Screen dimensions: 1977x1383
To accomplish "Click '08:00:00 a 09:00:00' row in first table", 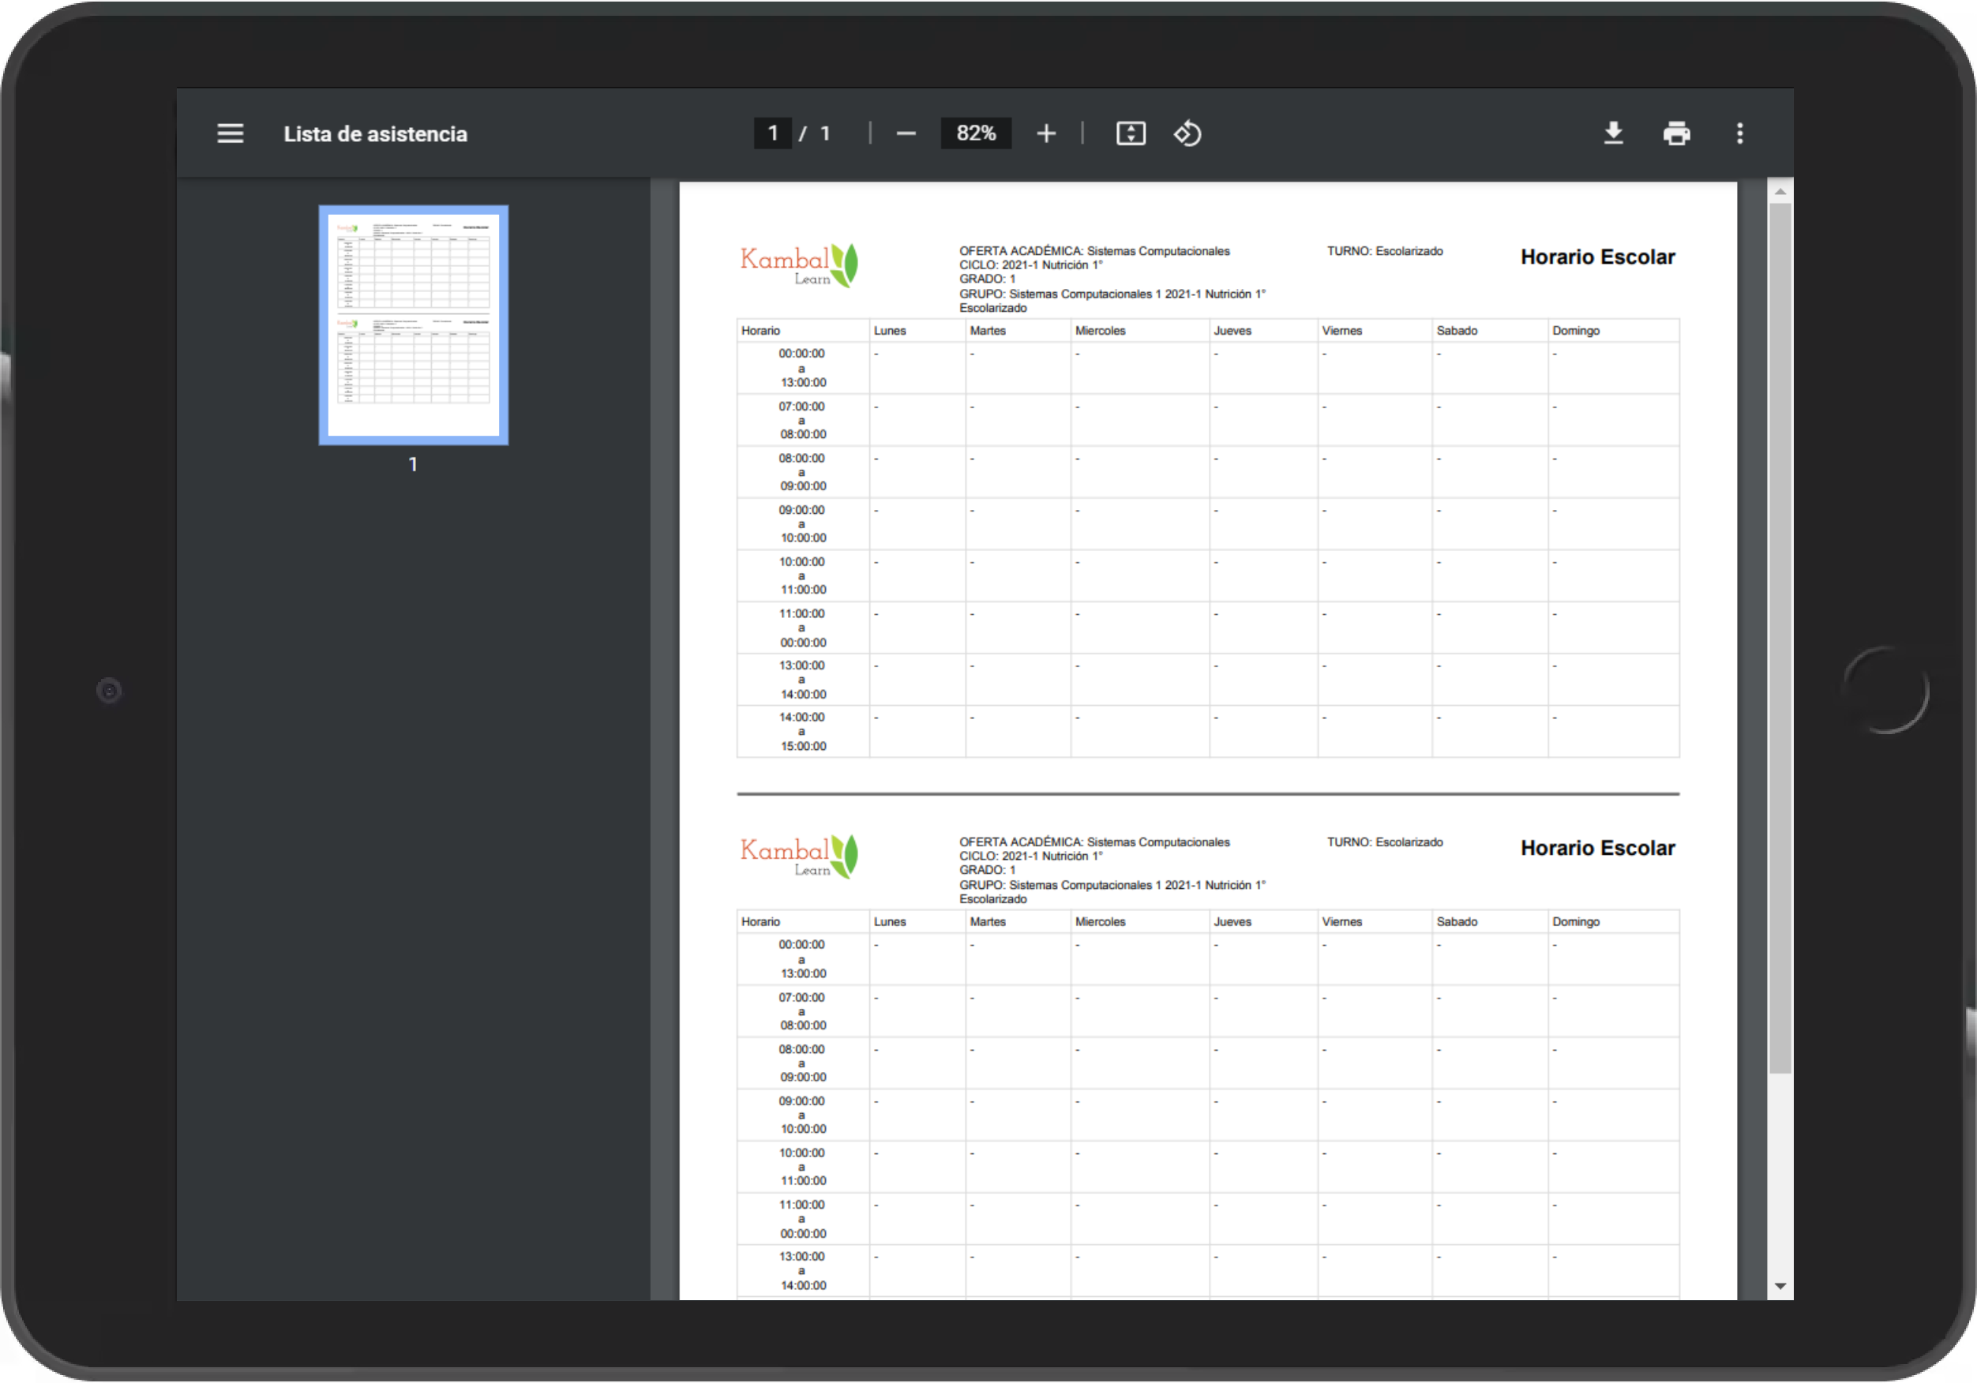I will (x=1208, y=472).
